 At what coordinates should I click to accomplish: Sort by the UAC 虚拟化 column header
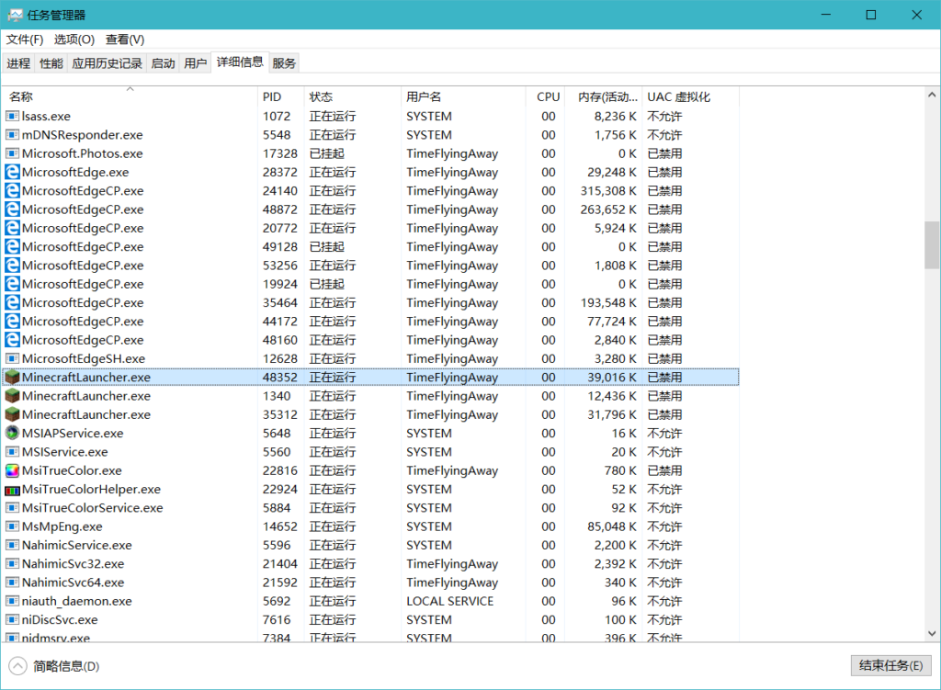[691, 96]
